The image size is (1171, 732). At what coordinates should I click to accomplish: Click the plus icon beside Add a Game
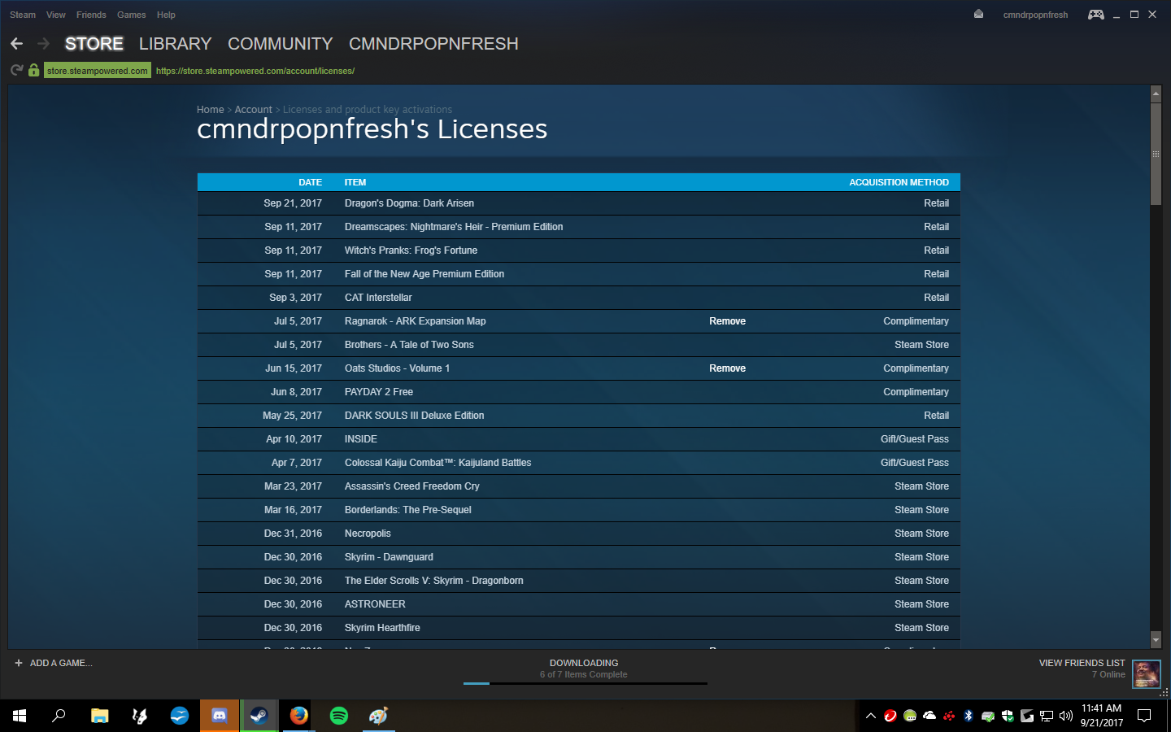coord(19,663)
